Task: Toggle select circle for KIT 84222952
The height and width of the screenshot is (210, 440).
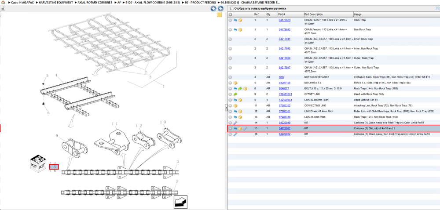Action: point(231,134)
